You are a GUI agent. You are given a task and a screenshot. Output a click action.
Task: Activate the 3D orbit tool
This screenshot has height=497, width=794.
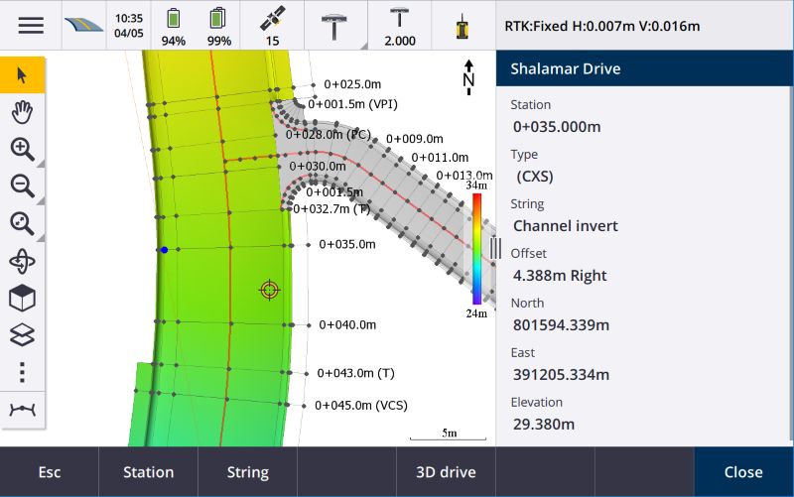click(22, 261)
